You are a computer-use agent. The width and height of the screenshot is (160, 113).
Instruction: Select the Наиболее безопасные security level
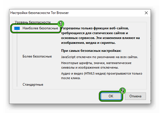click(x=40, y=28)
